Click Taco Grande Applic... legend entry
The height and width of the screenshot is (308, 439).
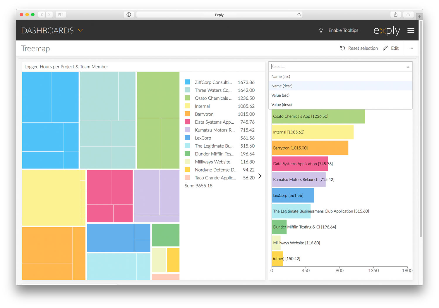point(220,178)
